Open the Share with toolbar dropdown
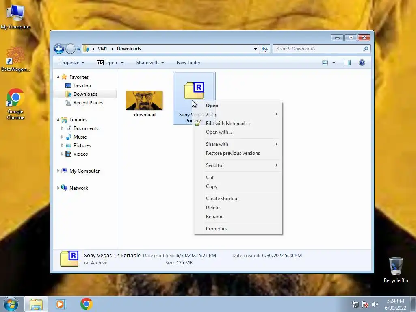Image resolution: width=416 pixels, height=312 pixels. coord(150,63)
